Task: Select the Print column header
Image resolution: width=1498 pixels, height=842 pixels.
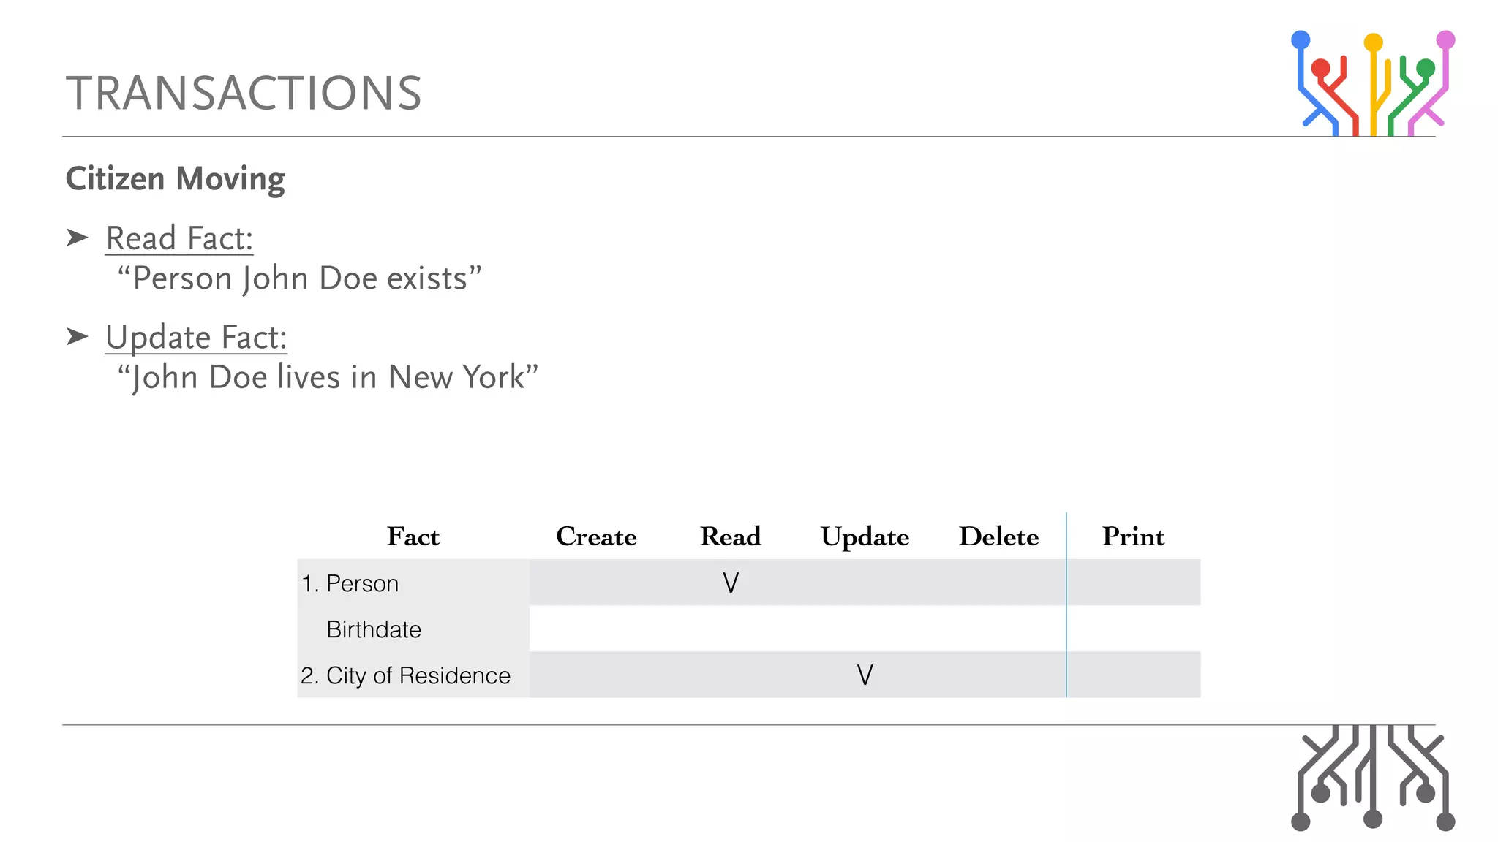Action: point(1133,536)
